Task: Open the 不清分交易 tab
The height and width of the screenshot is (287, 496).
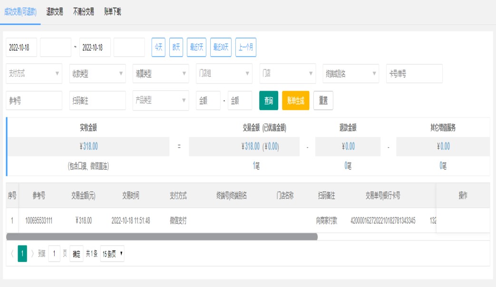Action: coord(83,12)
